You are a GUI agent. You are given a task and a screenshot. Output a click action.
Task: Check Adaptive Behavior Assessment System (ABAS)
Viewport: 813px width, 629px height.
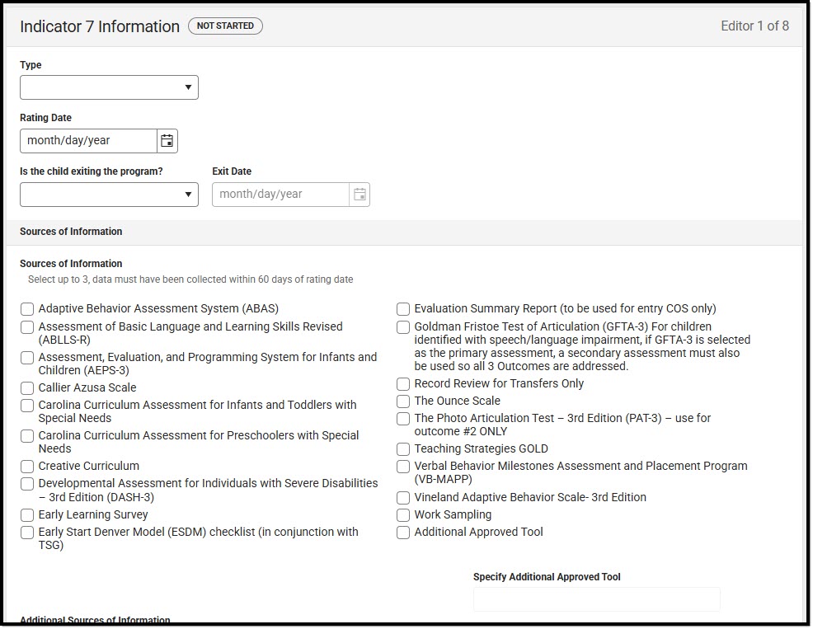coord(27,309)
